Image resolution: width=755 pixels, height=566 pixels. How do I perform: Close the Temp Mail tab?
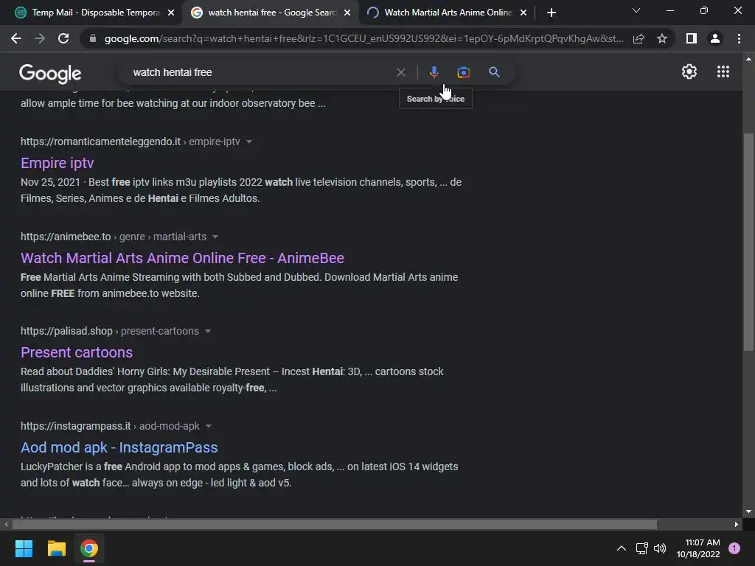(171, 13)
